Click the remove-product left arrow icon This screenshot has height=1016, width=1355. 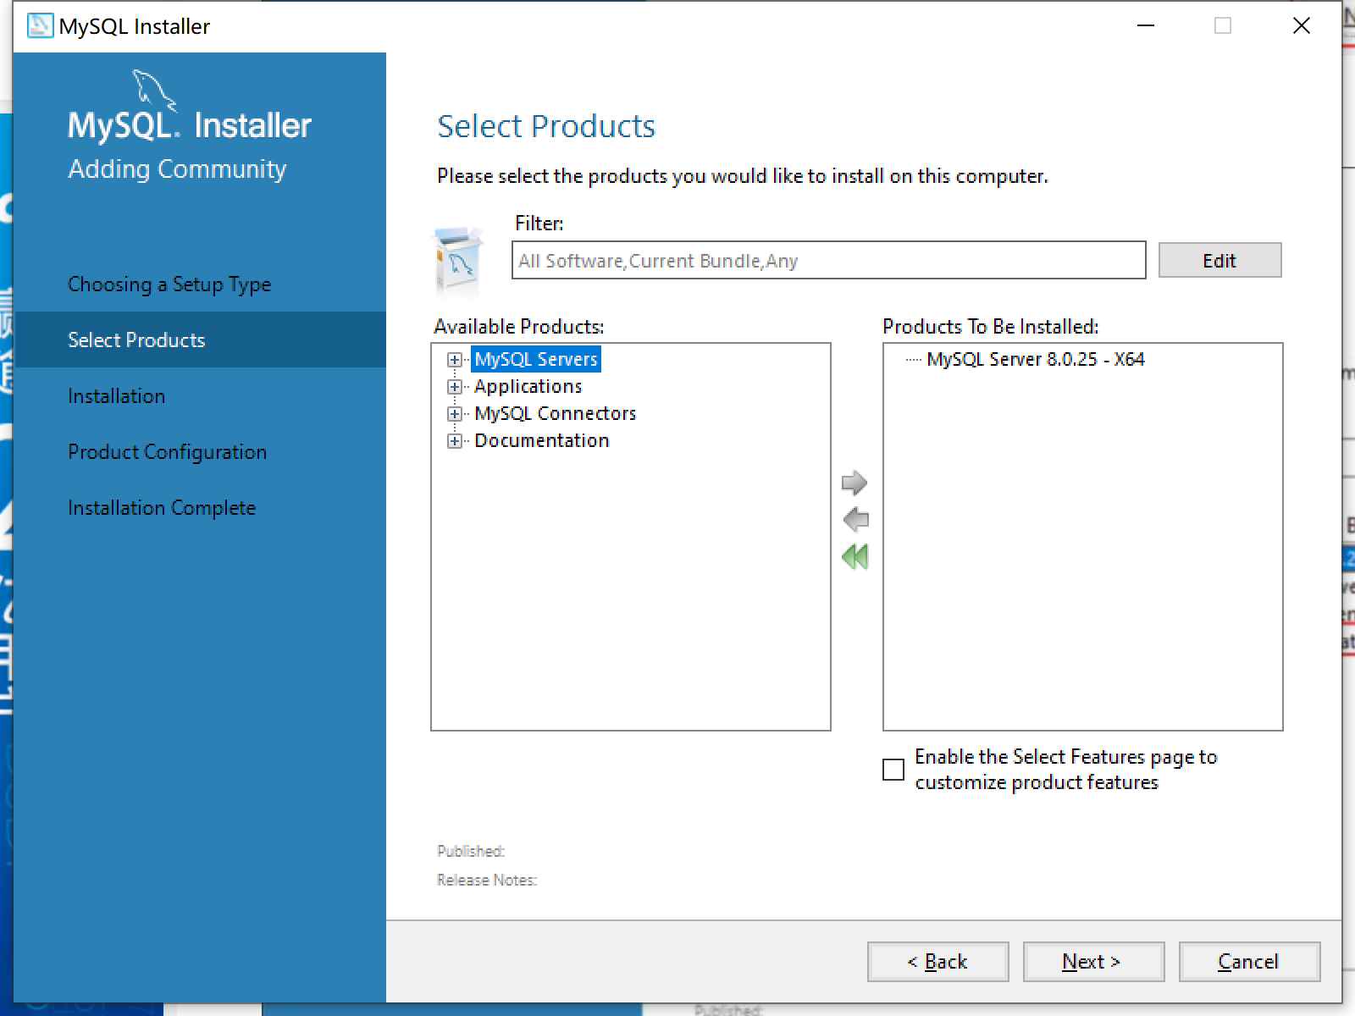[x=856, y=519]
